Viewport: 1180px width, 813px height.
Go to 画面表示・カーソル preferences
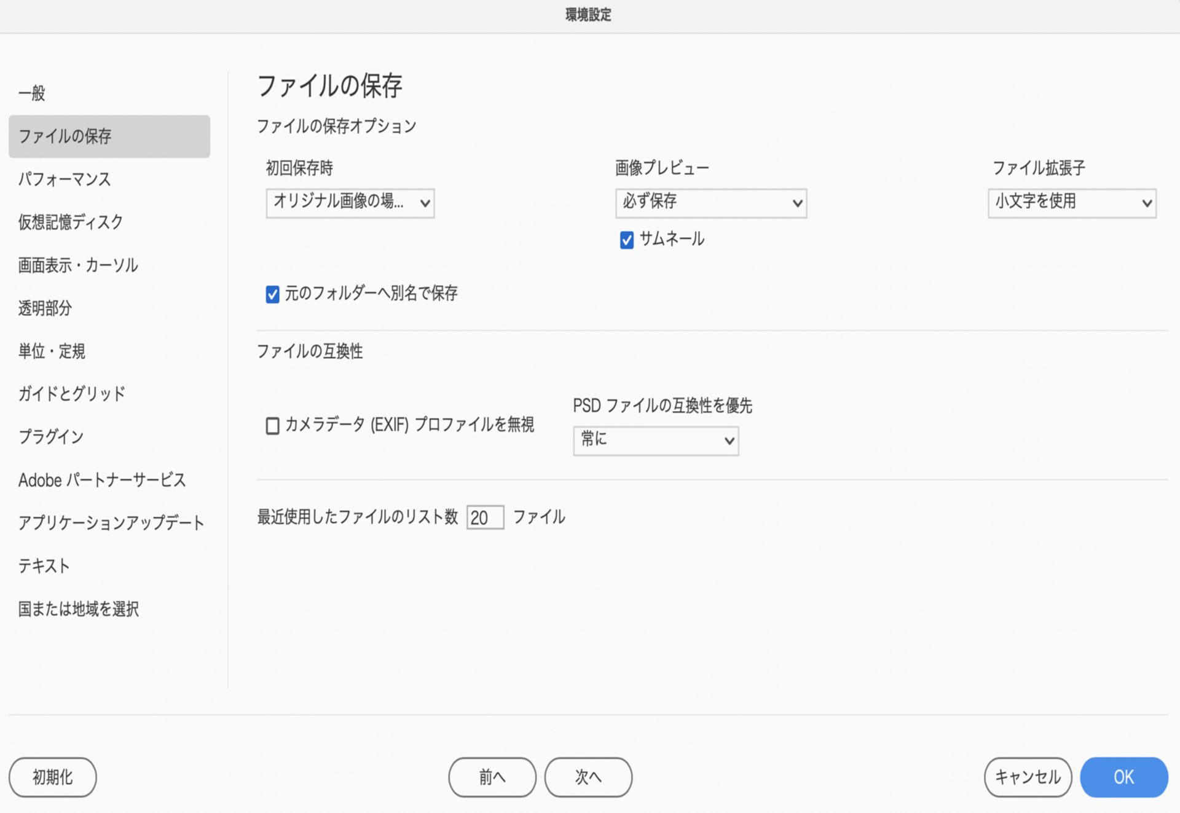78,265
